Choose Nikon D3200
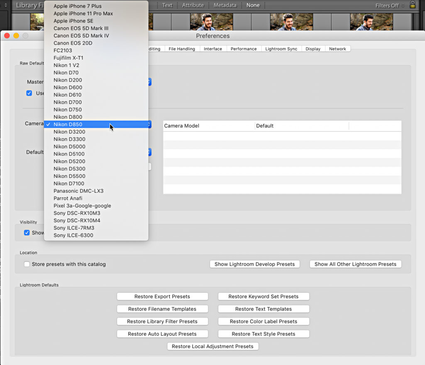This screenshot has width=425, height=365. coord(96,132)
